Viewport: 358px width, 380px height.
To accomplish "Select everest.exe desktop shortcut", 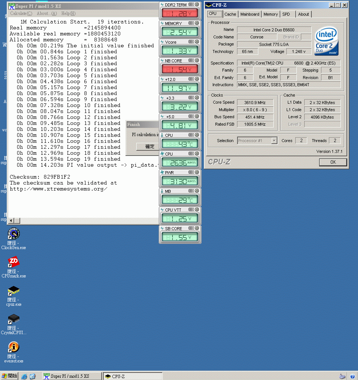I will pyautogui.click(x=13, y=352).
